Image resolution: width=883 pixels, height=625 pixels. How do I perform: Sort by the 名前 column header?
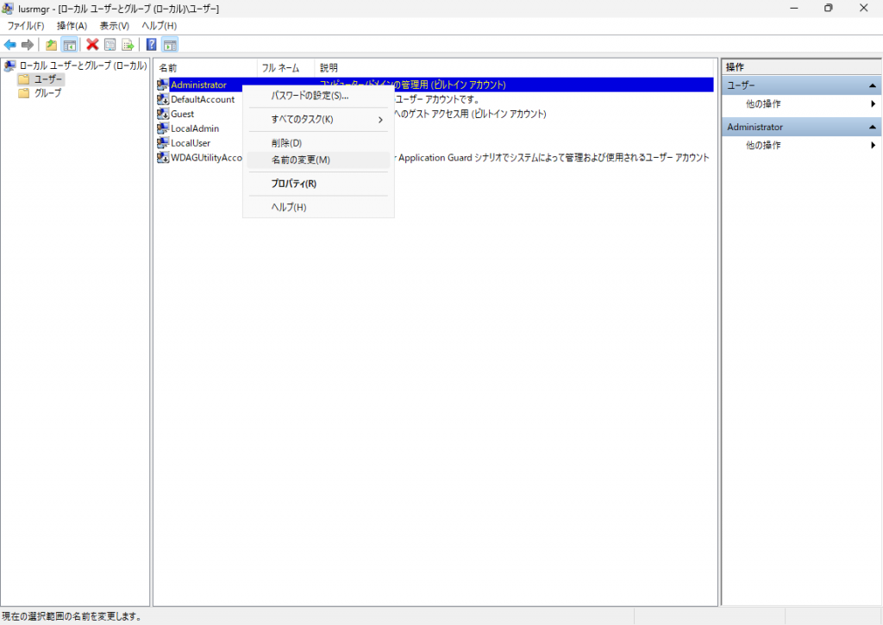(x=205, y=67)
